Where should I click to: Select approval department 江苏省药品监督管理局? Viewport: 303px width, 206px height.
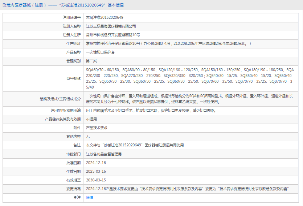point(104,154)
